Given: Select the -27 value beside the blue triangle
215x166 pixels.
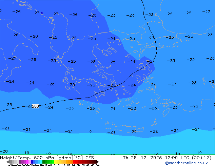Looking at the screenshot, I should (x=36, y=13).
